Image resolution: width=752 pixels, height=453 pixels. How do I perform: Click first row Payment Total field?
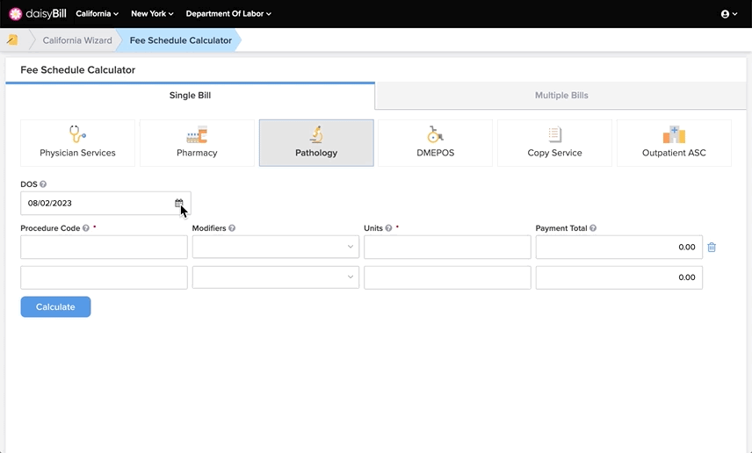click(619, 247)
